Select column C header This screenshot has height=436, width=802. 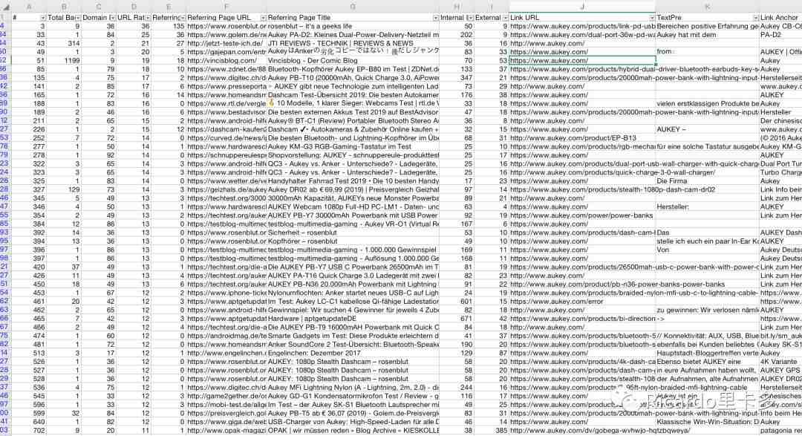(99, 7)
